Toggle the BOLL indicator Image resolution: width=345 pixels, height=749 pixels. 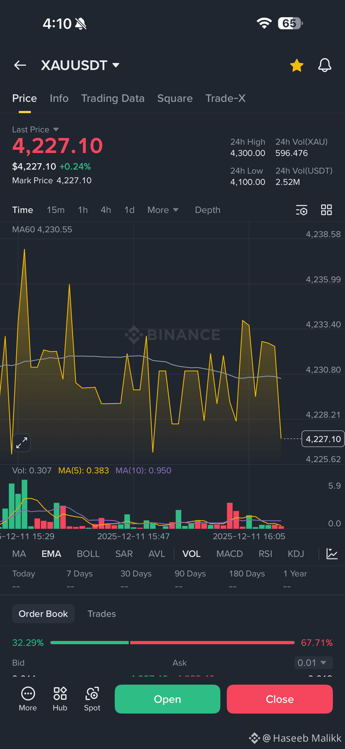(x=88, y=554)
